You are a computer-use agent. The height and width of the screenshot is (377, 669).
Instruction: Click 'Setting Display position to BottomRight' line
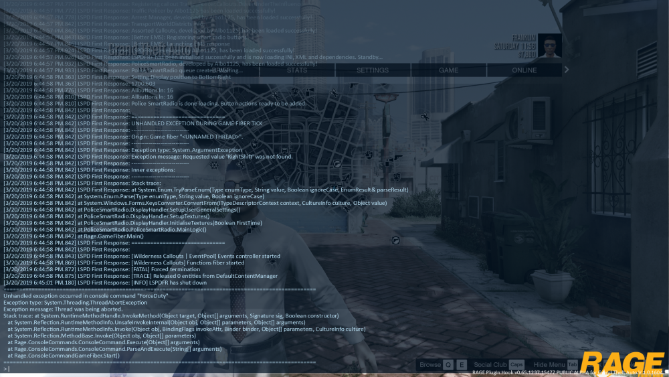117,77
